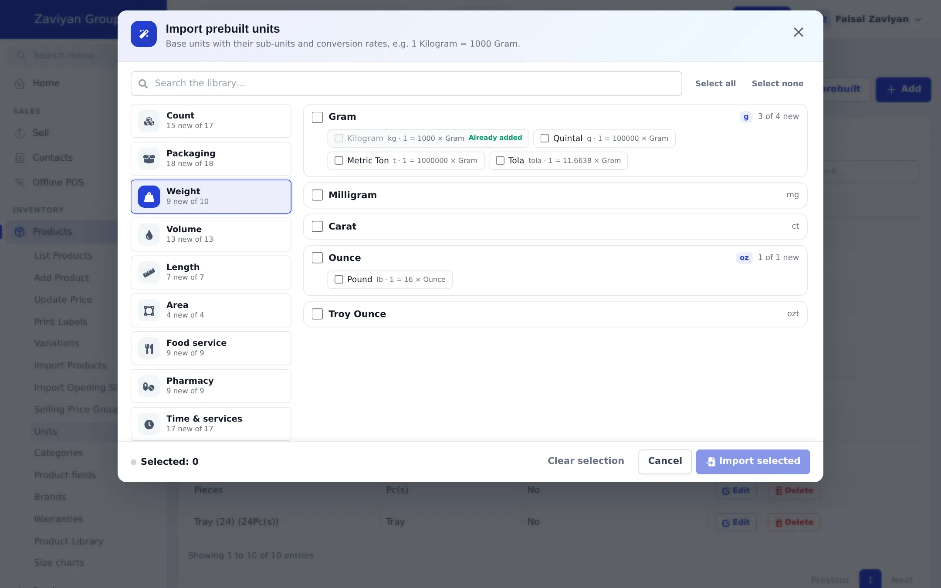
Task: Click the Volume droplet icon
Action: (x=149, y=235)
